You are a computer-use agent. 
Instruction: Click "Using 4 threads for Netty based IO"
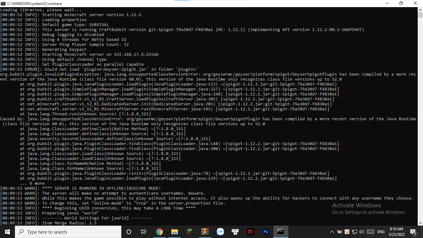(63, 40)
